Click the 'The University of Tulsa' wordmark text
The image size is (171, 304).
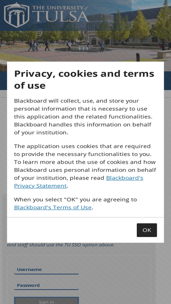60,14
